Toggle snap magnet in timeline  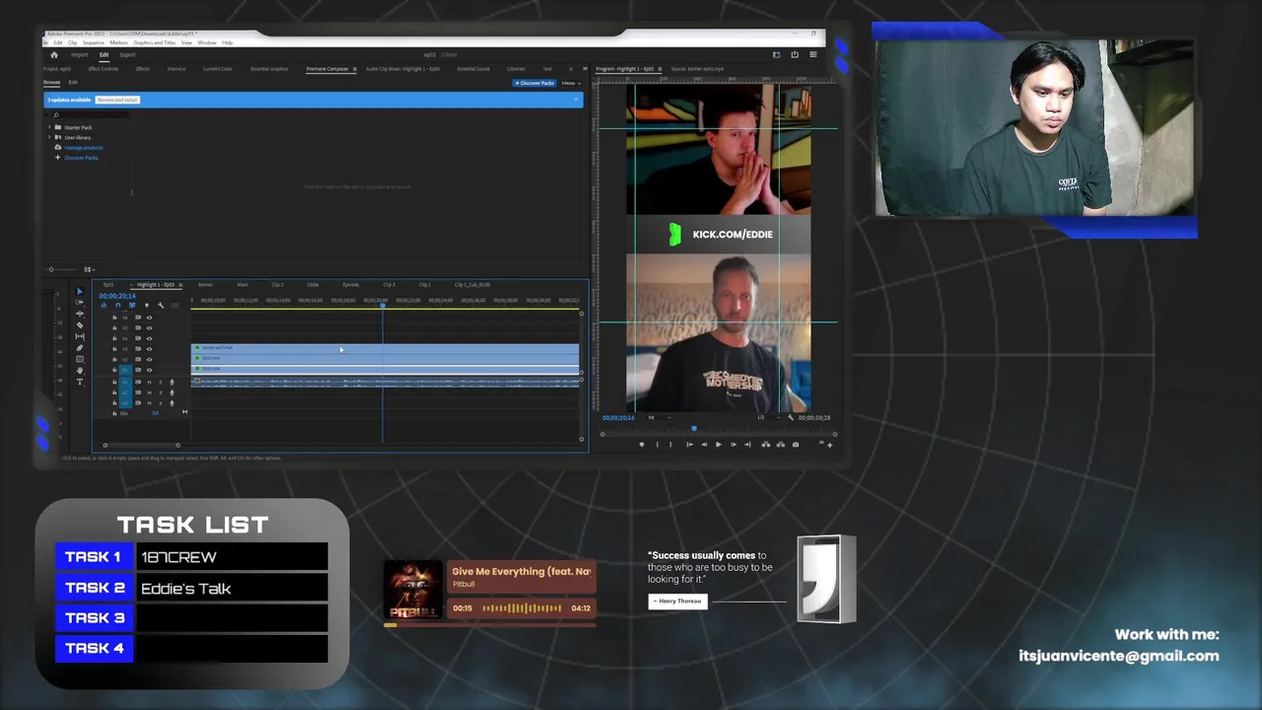(118, 305)
